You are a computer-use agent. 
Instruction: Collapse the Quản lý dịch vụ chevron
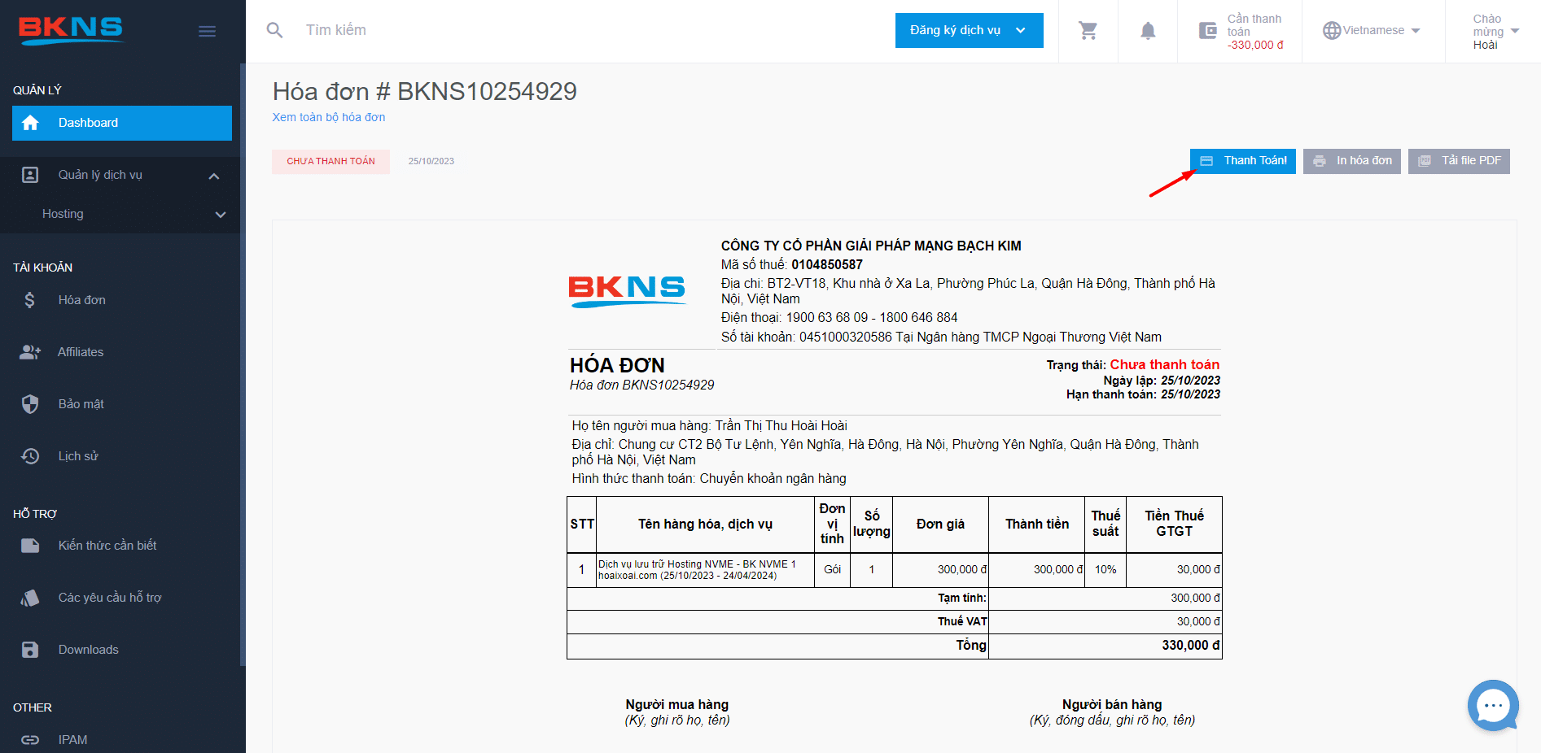[x=214, y=176]
